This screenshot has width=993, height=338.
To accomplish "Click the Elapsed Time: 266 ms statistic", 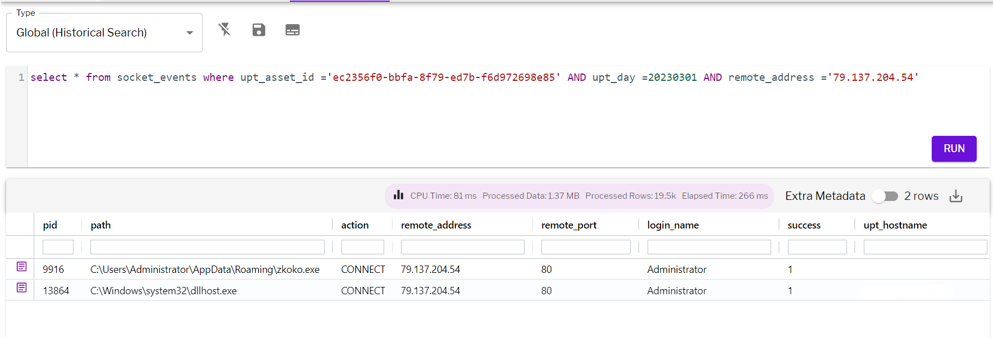I will pos(725,196).
